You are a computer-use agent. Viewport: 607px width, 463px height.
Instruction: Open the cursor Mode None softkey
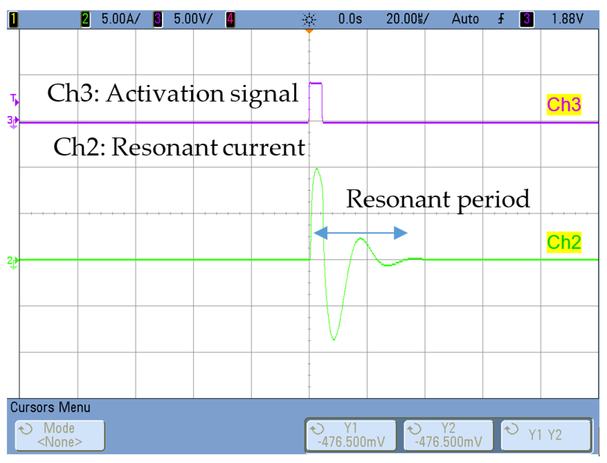[x=60, y=436]
